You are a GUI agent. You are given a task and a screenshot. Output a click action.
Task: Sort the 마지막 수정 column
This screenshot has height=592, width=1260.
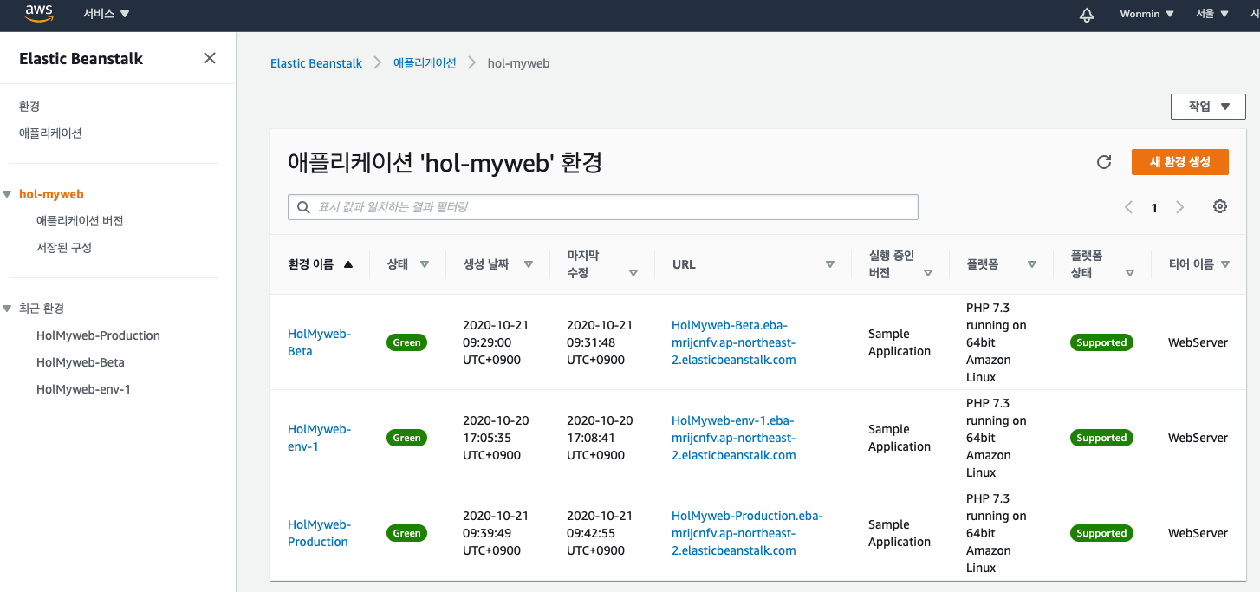click(x=633, y=273)
